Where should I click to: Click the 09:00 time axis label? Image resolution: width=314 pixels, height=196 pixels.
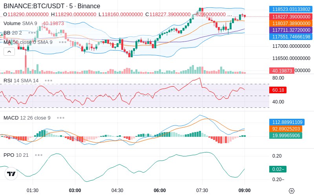244,191
